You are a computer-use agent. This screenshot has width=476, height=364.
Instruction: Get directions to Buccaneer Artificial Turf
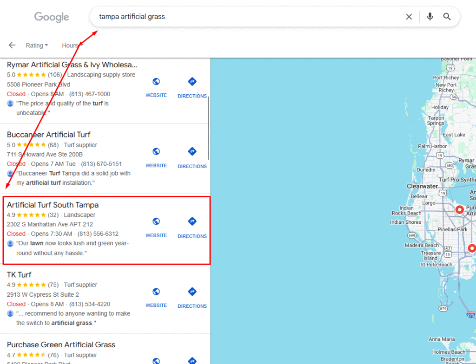click(192, 151)
